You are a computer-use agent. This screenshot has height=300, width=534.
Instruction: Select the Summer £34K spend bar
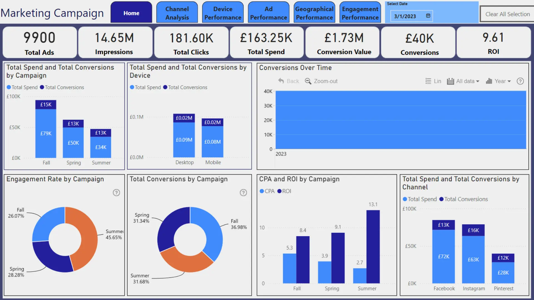coord(101,147)
